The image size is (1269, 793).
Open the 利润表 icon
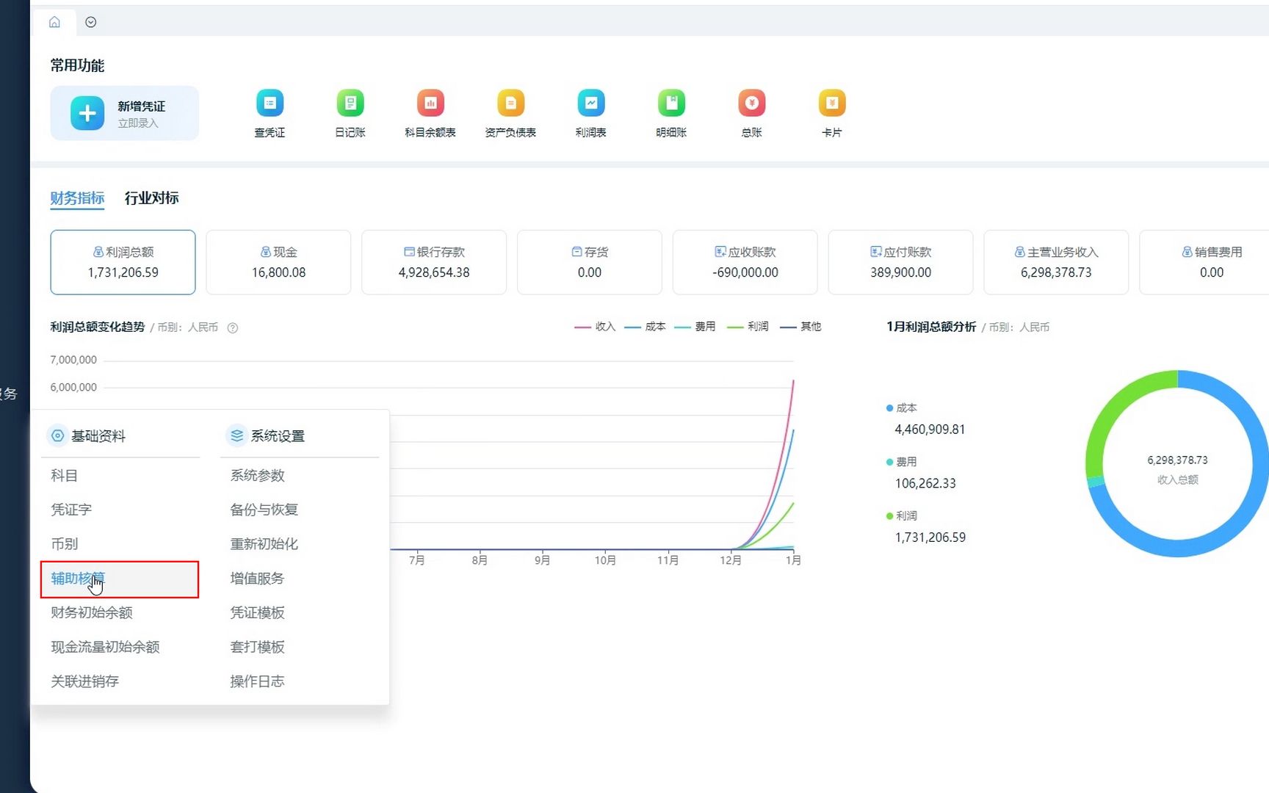click(590, 112)
